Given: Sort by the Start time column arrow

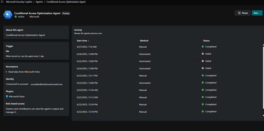Looking at the screenshot, I should [89, 41].
